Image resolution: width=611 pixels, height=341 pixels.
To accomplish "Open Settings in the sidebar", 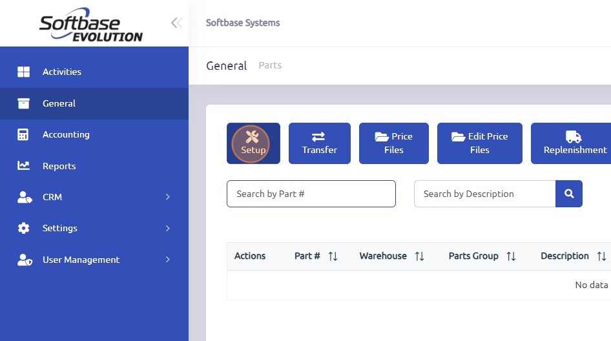I will tap(94, 228).
